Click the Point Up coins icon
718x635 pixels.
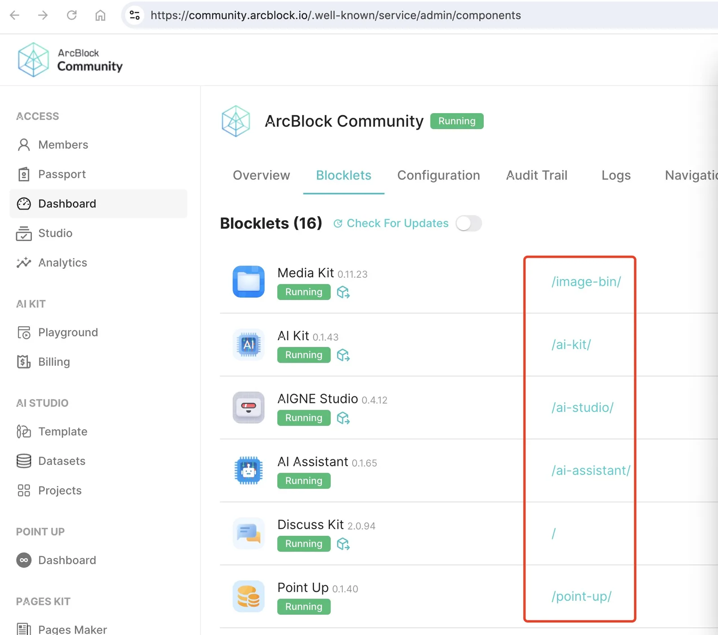click(x=249, y=596)
